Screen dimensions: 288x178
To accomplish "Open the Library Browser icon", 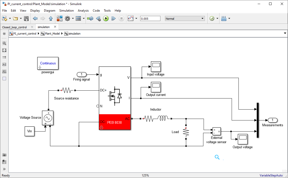I will (60, 18).
